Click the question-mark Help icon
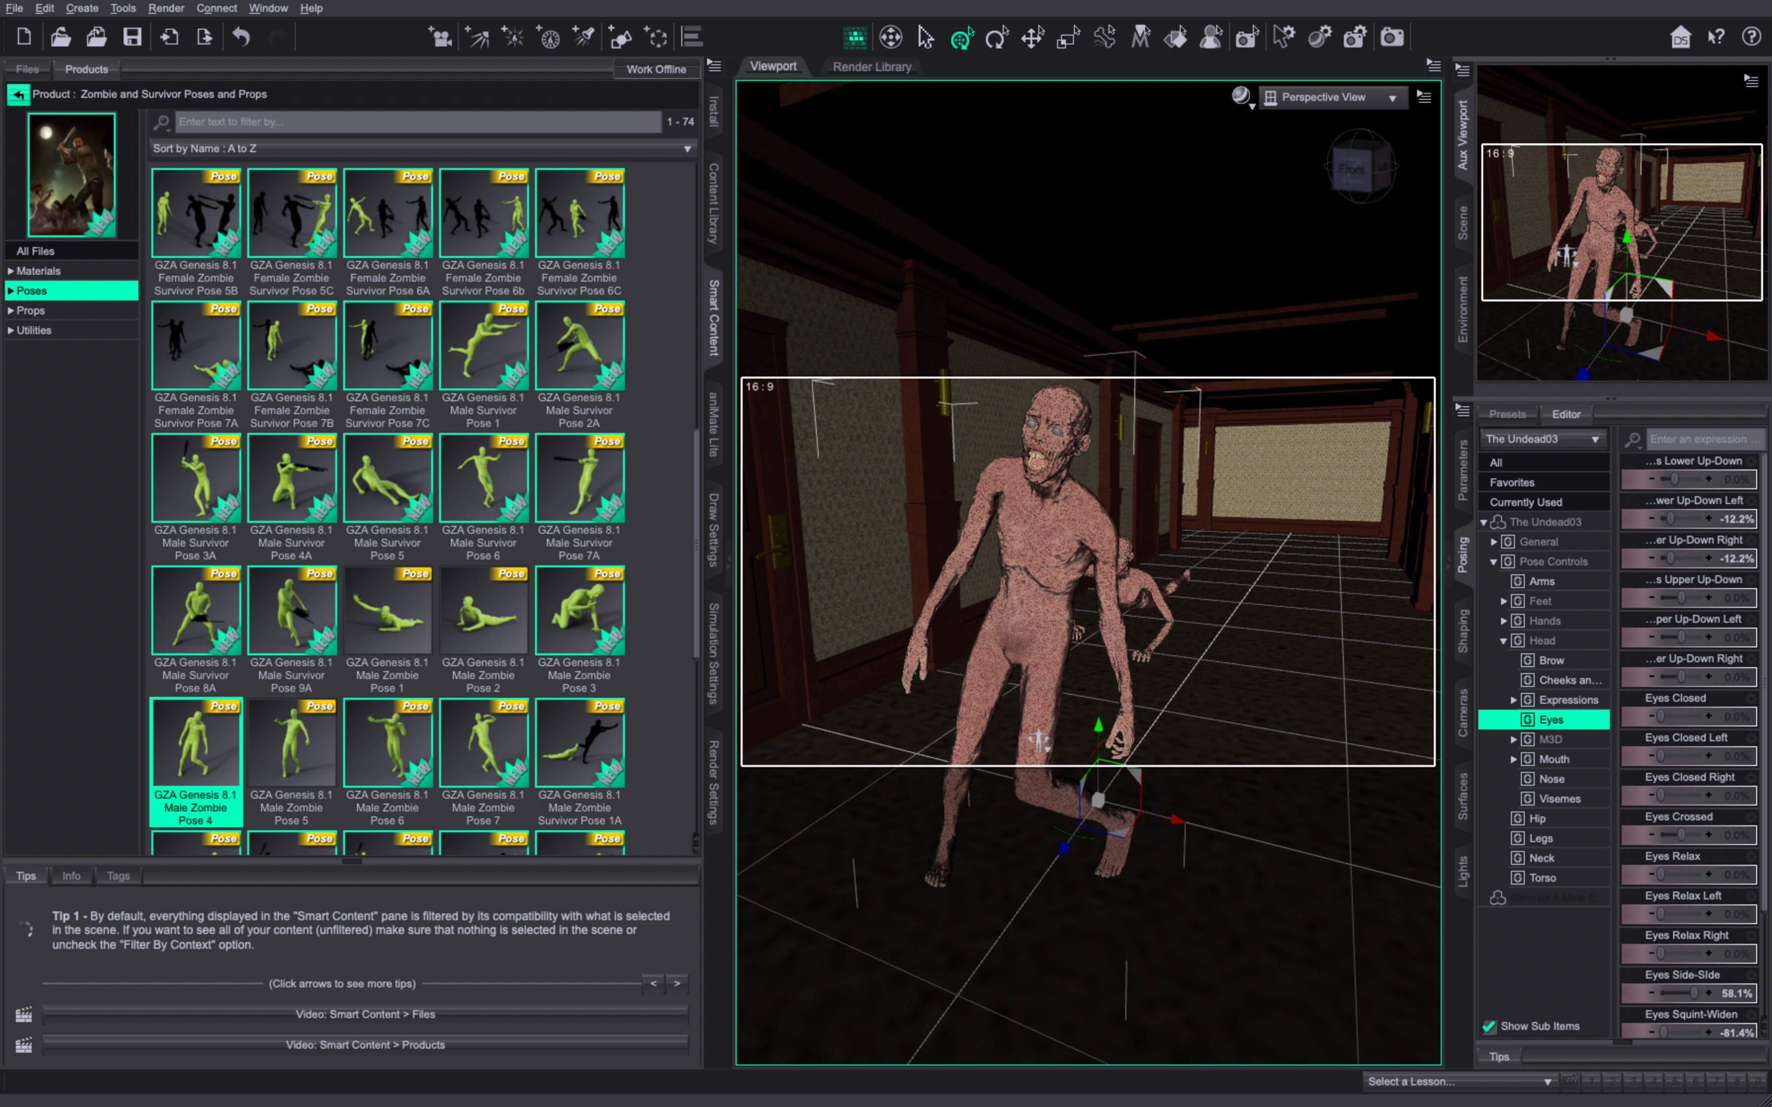1772x1107 pixels. pos(1752,37)
